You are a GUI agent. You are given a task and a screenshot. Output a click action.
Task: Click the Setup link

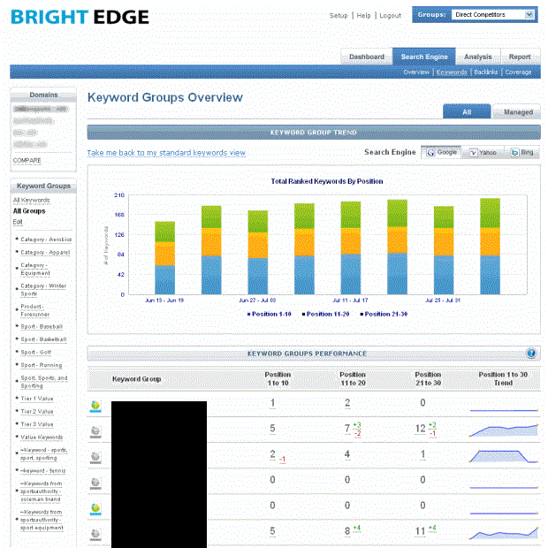tap(339, 15)
